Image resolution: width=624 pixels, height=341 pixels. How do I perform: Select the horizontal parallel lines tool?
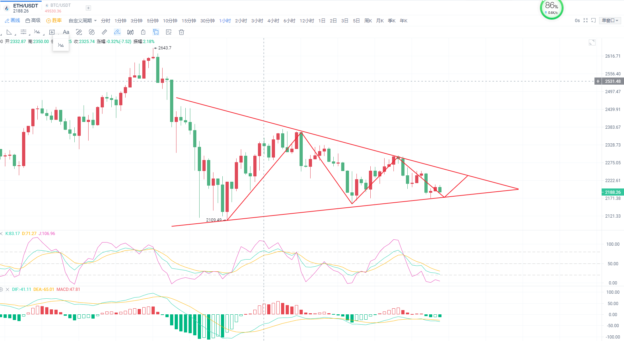(23, 32)
